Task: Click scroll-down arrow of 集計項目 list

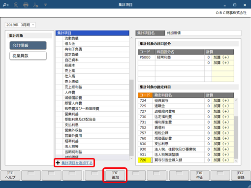Action: 131,158
